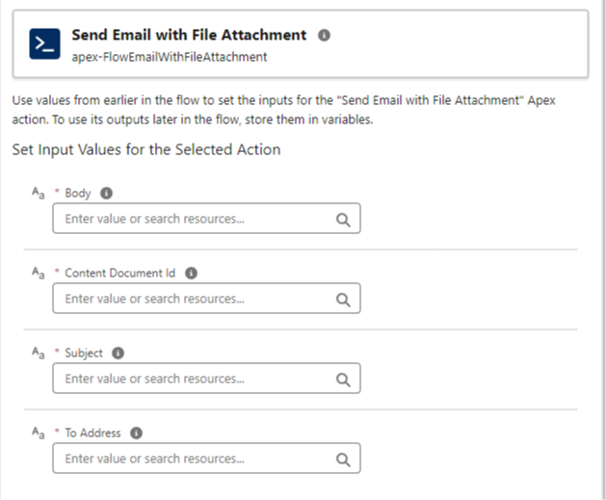Focus the Subject value input field

tap(193, 379)
